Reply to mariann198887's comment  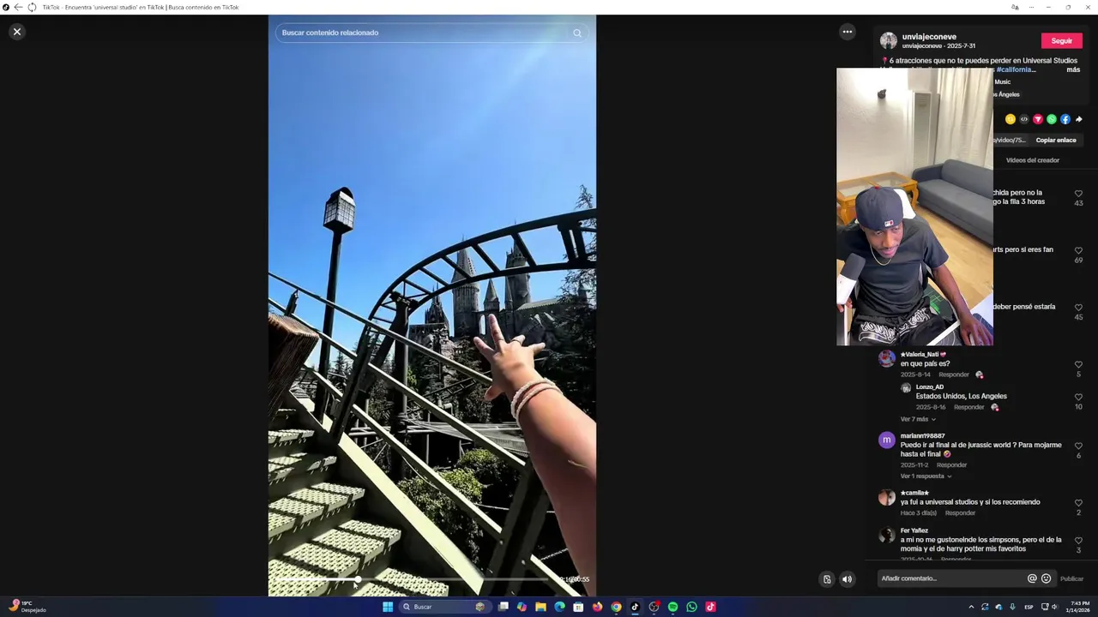[x=951, y=464]
